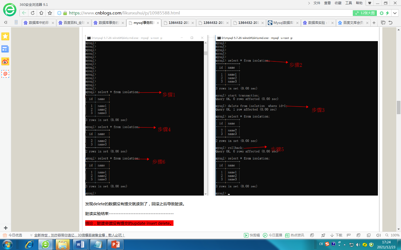
Task: Open the Windows Start button
Action: (x=8, y=245)
